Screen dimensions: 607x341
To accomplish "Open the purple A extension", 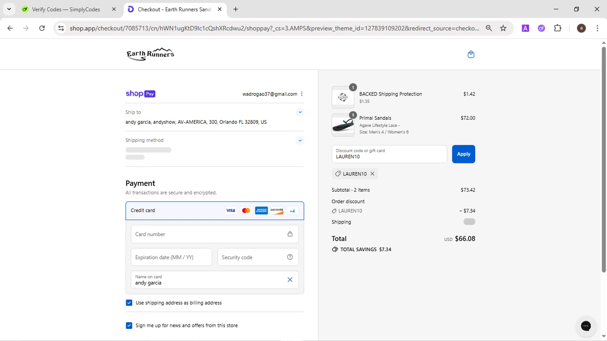I will tap(525, 28).
